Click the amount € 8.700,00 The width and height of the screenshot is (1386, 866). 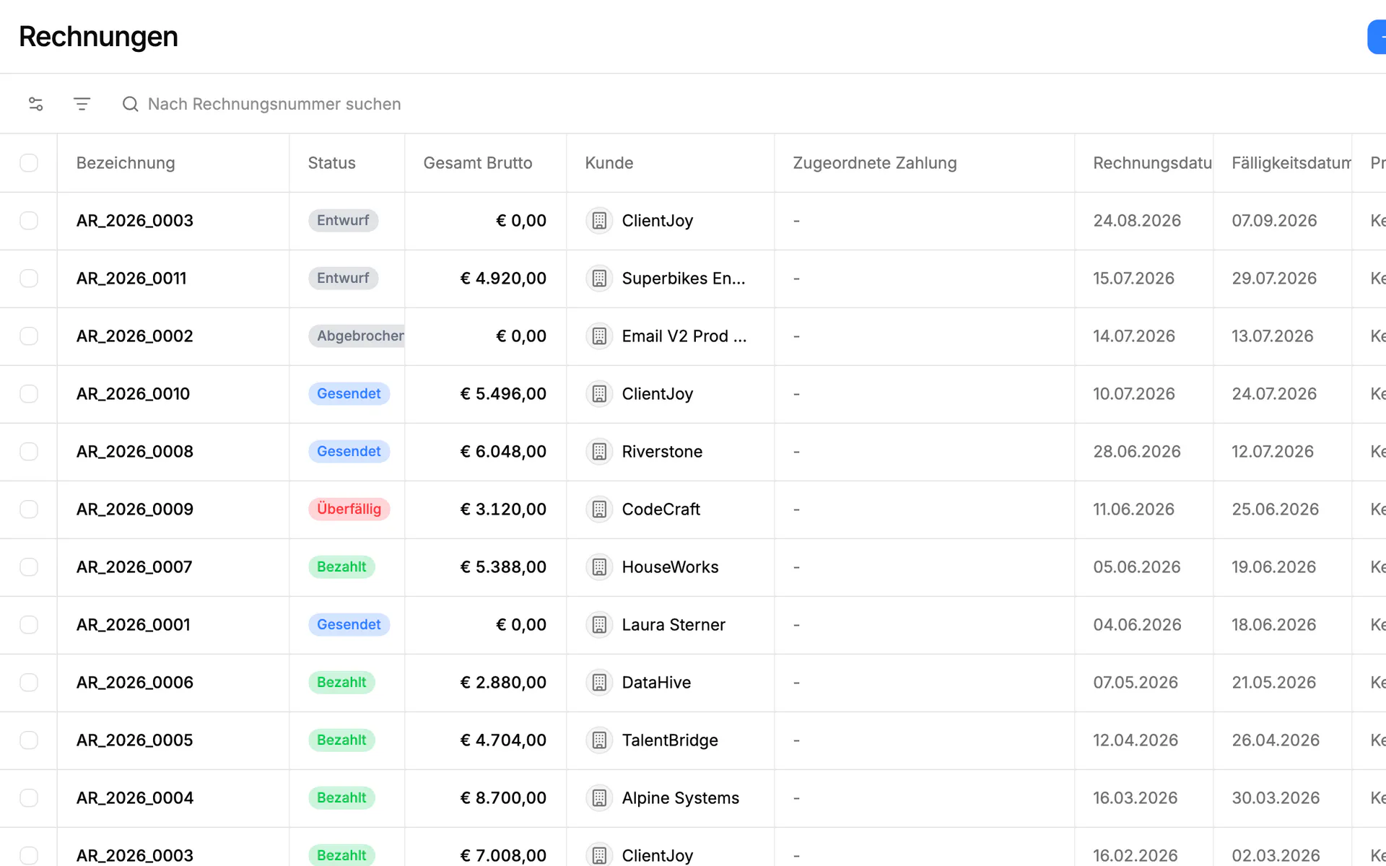click(503, 798)
